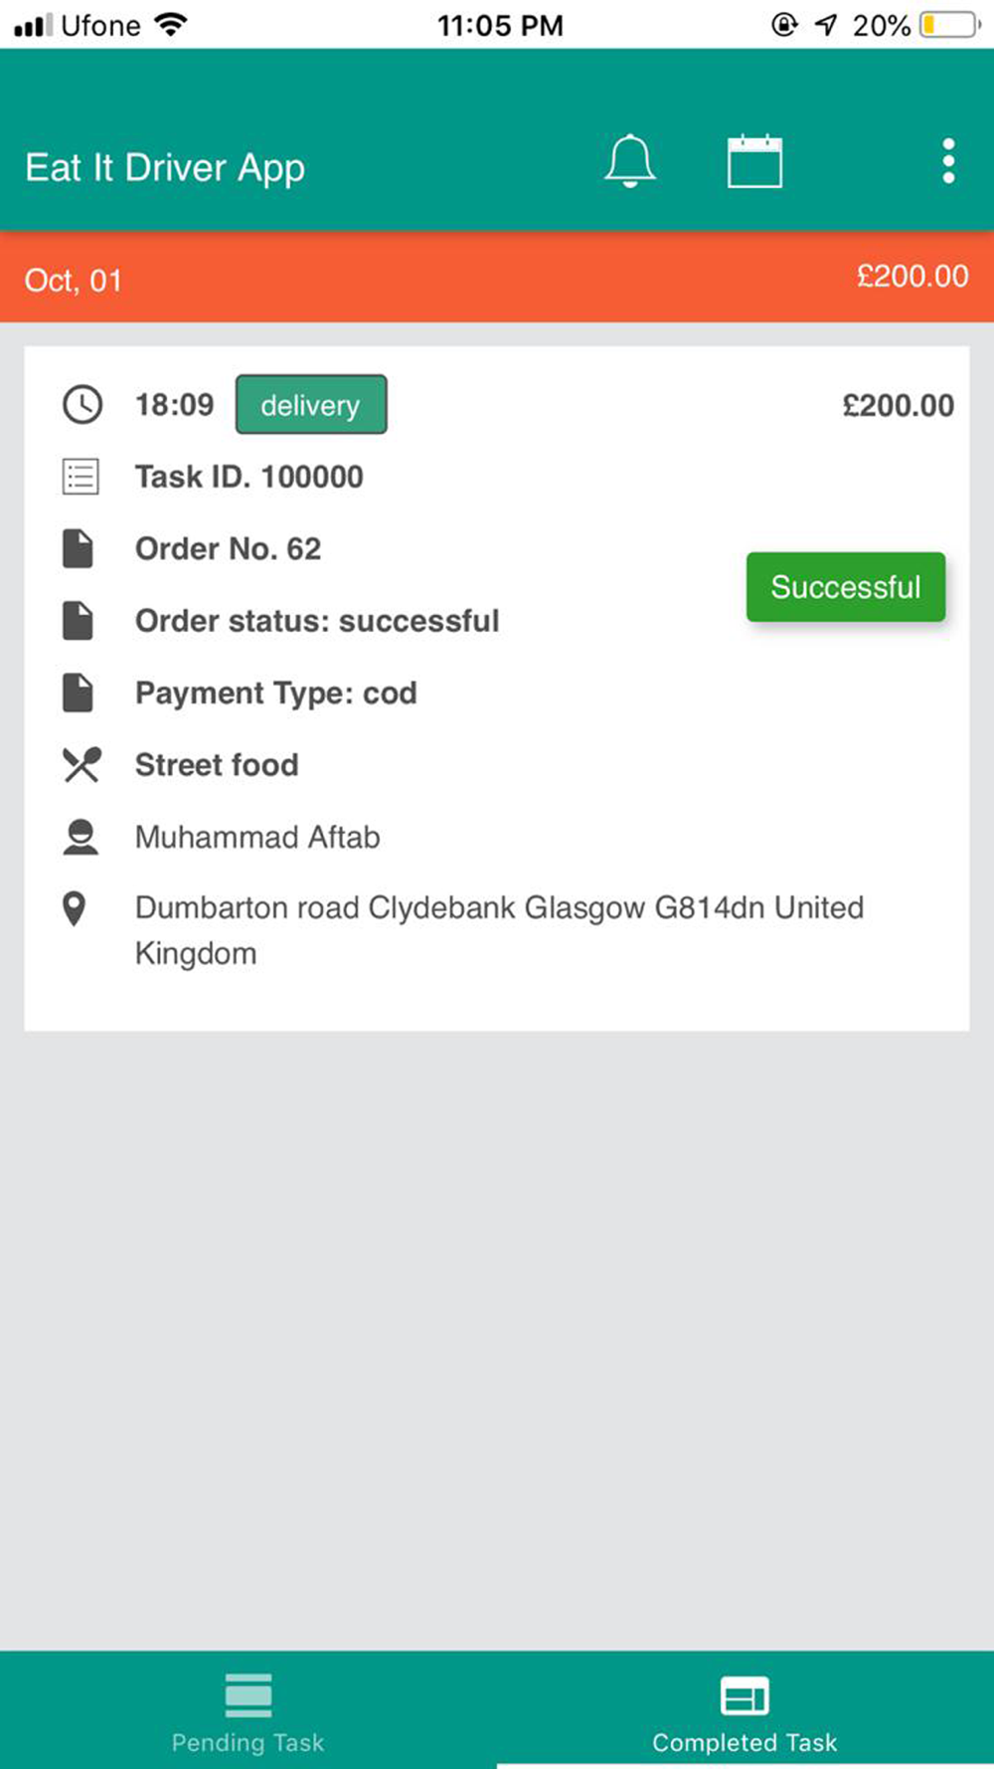994x1769 pixels.
Task: Tap the battery indicator in status bar
Action: coord(950,25)
